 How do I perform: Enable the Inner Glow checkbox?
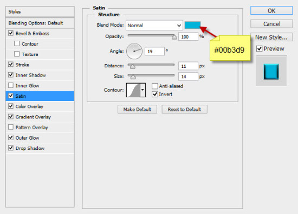11,85
